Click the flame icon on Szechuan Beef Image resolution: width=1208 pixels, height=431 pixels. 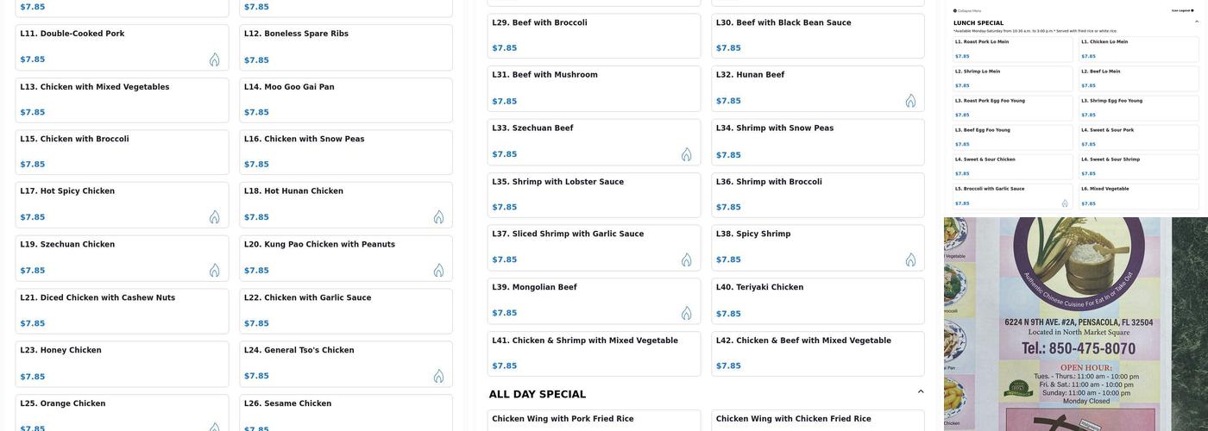[686, 154]
